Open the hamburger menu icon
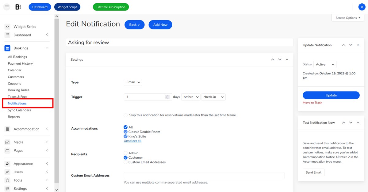The width and height of the screenshot is (368, 192). (x=7, y=7)
